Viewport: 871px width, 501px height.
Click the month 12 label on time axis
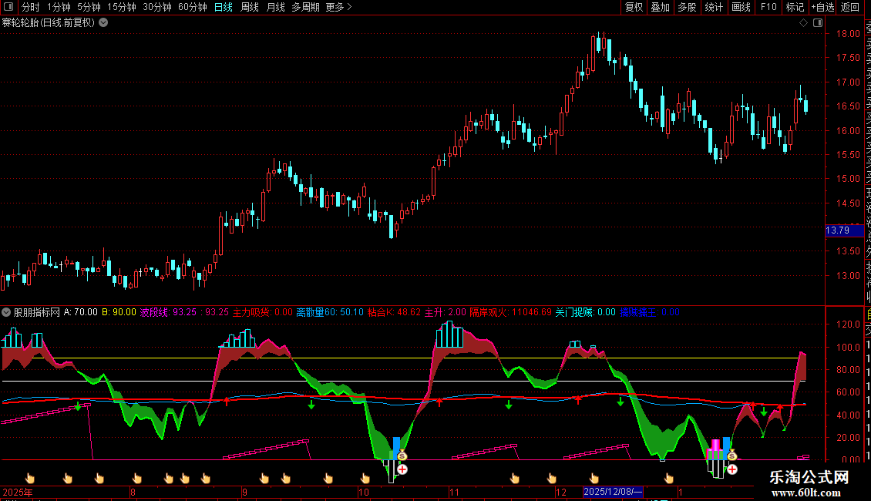click(x=561, y=492)
